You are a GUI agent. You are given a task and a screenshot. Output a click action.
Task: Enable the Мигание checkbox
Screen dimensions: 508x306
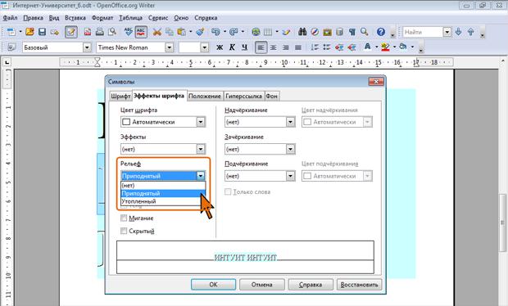124,218
